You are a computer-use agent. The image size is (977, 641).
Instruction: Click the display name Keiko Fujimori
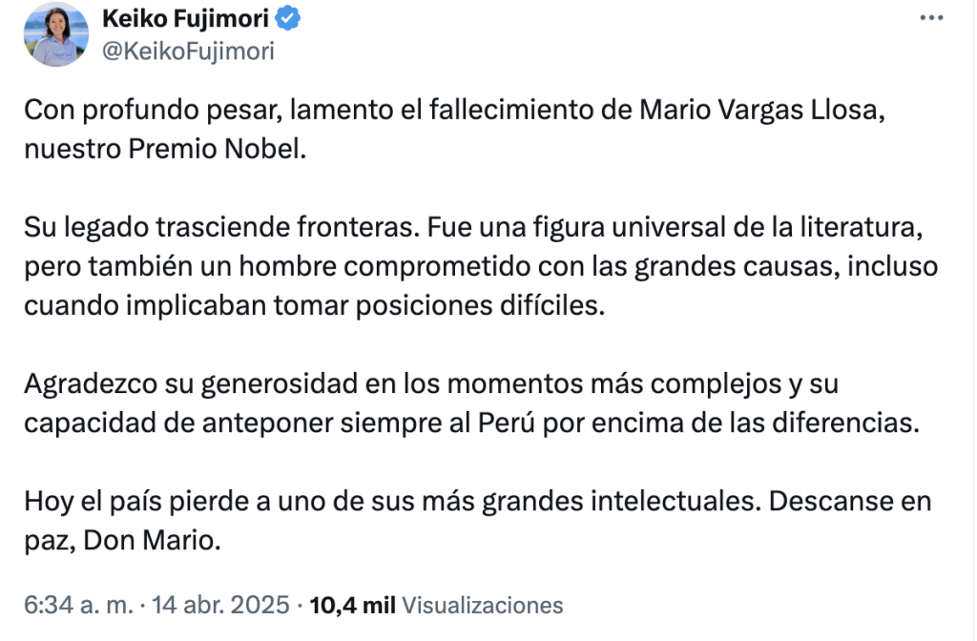[185, 18]
